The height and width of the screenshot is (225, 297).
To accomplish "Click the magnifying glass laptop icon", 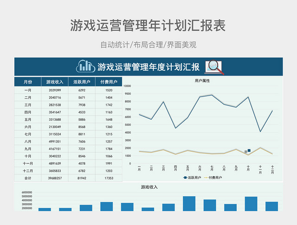I will (214, 67).
